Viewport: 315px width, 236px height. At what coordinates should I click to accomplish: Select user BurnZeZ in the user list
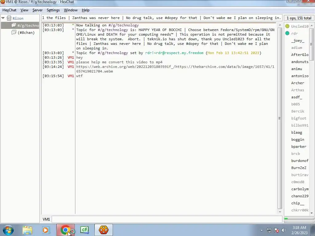click(x=299, y=168)
